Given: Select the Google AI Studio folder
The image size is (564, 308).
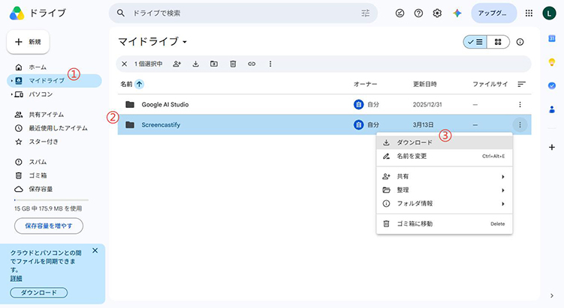Looking at the screenshot, I should (x=324, y=104).
